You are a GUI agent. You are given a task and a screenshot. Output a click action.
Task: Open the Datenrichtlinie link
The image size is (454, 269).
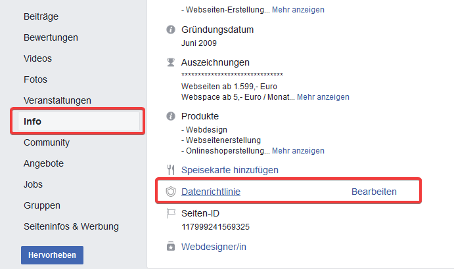211,192
